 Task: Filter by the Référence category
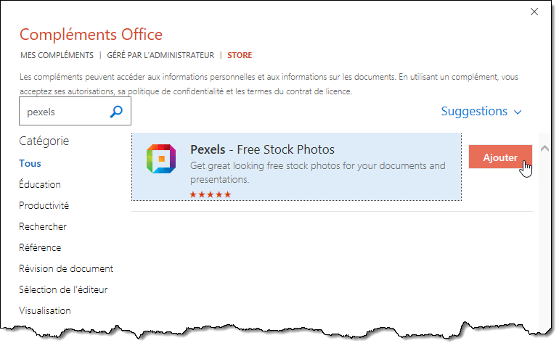40,247
